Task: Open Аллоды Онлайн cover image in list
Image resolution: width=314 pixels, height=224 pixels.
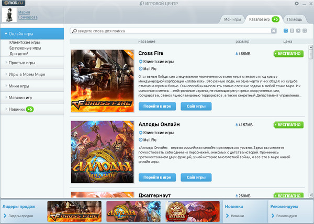Action: tap(103, 152)
